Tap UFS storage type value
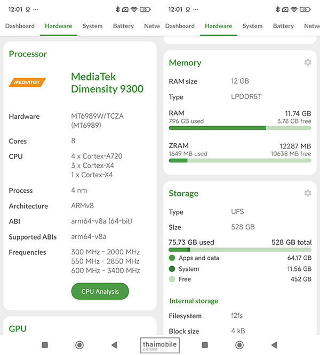The height and width of the screenshot is (355, 320). pyautogui.click(x=237, y=211)
